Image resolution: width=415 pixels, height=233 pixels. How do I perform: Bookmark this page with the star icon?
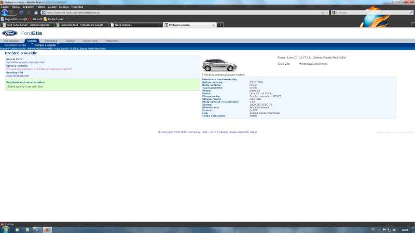[x=323, y=12]
